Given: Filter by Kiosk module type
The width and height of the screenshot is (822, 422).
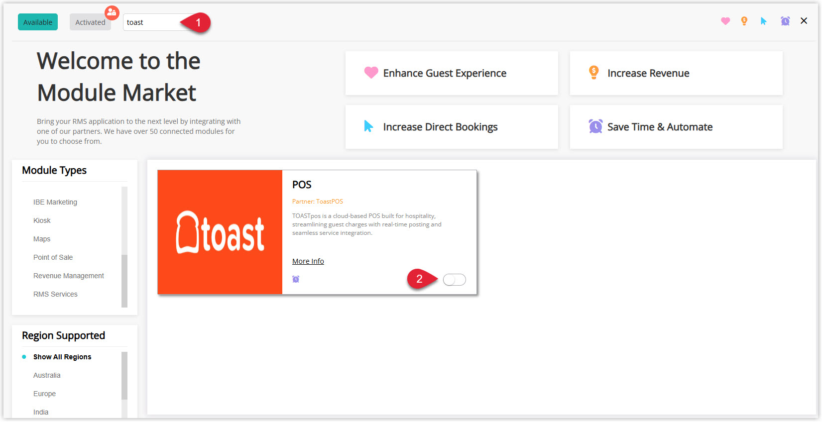Looking at the screenshot, I should pos(42,220).
